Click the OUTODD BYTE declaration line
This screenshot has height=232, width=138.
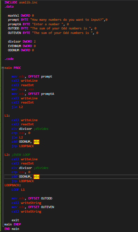point(52,28)
